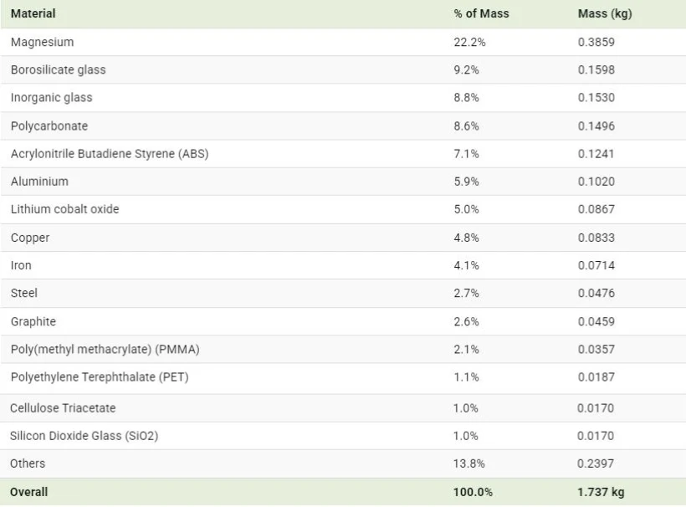Click the Borosilicate glass material cell
This screenshot has width=686, height=507.
pos(59,69)
